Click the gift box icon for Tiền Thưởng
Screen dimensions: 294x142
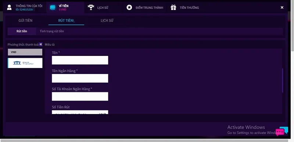coord(173,7)
